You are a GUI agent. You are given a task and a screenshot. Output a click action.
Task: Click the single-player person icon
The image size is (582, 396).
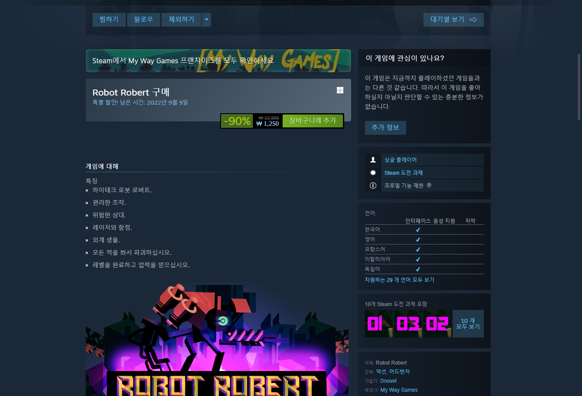[373, 160]
